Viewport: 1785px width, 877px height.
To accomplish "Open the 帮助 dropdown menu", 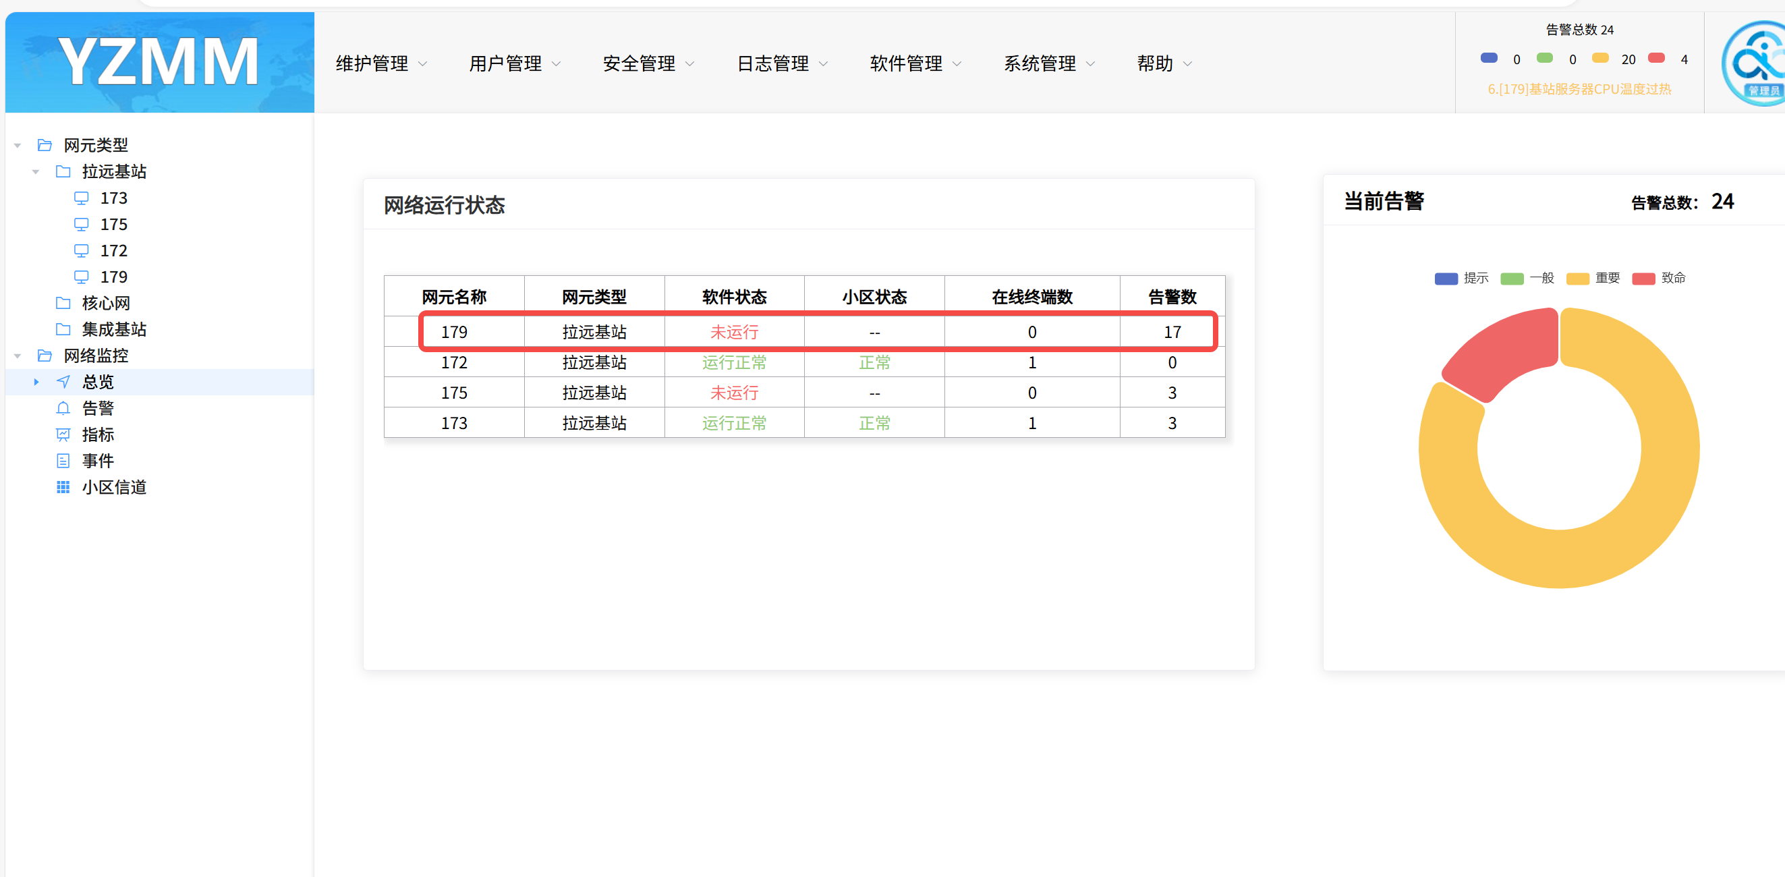I will tap(1165, 63).
